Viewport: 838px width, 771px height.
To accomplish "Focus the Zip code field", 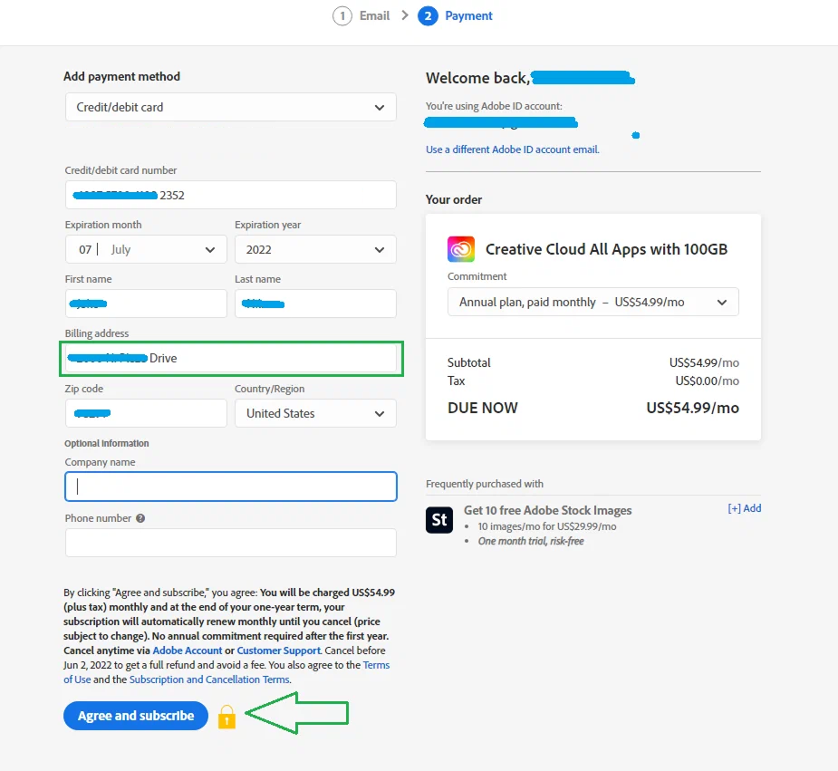I will pos(146,413).
